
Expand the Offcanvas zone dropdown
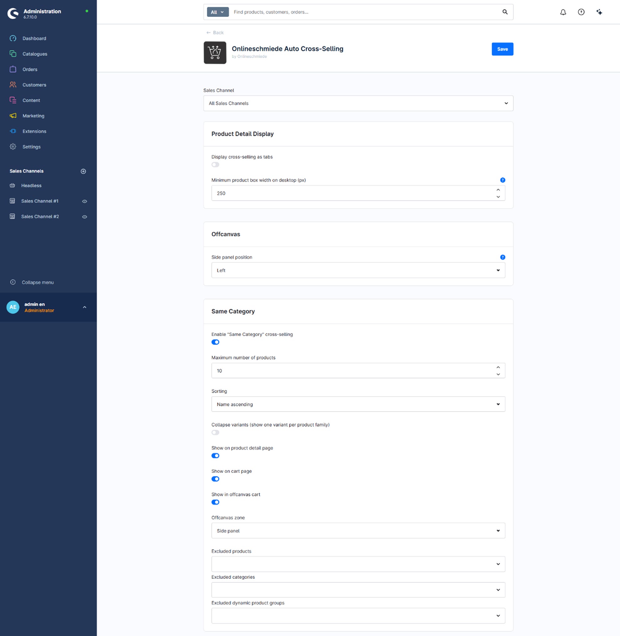click(358, 531)
